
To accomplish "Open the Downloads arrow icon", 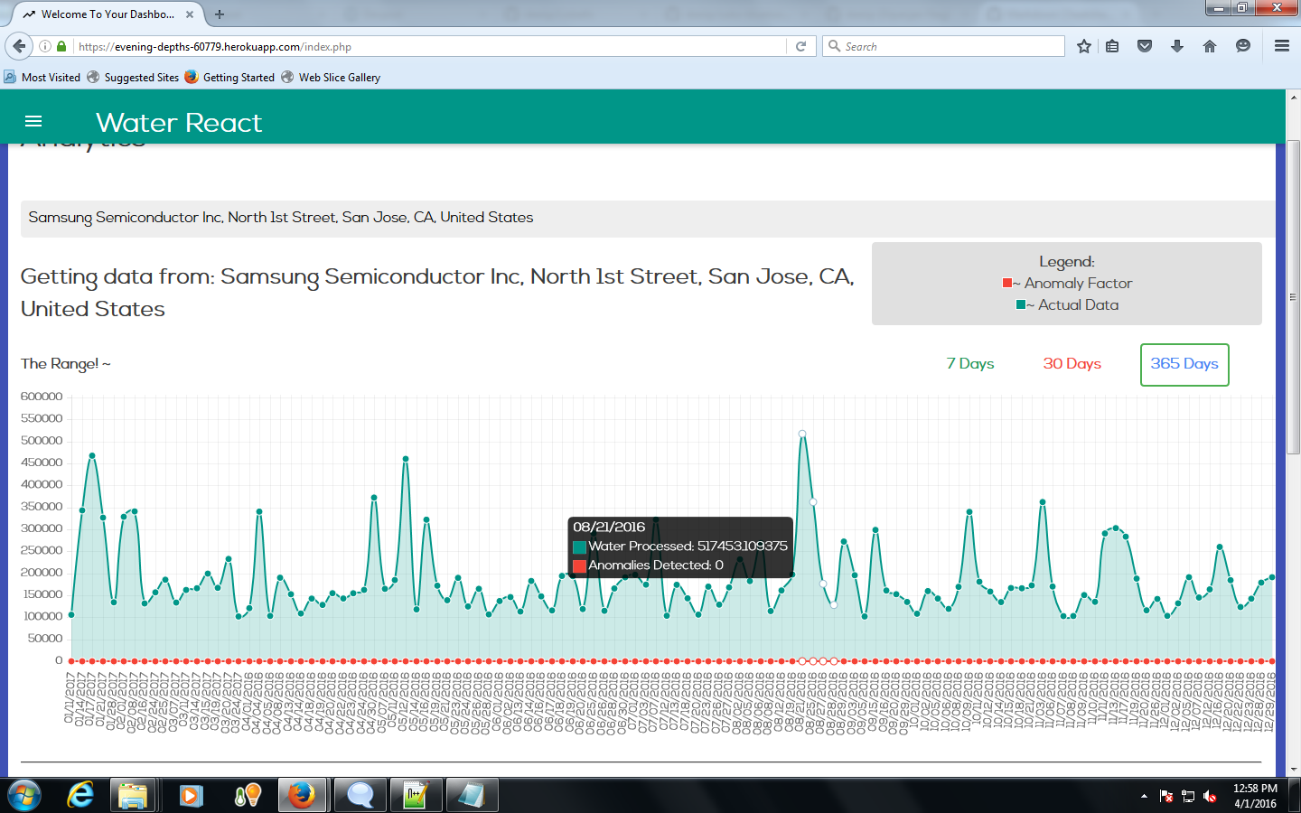I will 1177,46.
